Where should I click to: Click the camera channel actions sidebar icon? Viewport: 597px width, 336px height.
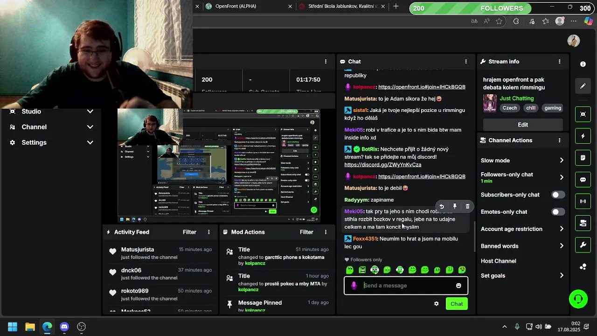583,223
